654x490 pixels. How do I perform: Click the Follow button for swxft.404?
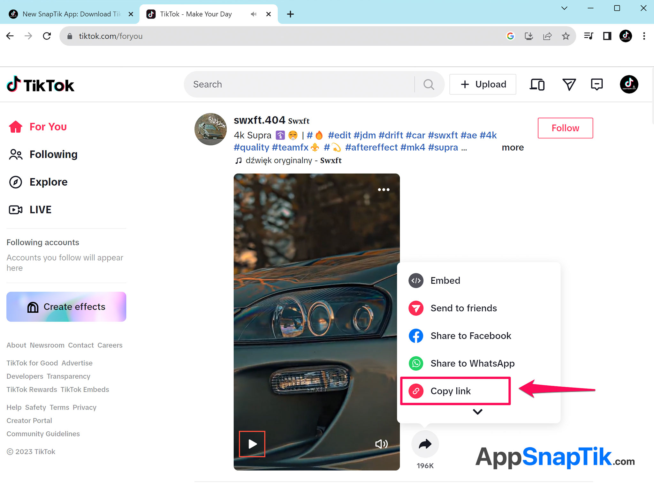click(x=565, y=128)
